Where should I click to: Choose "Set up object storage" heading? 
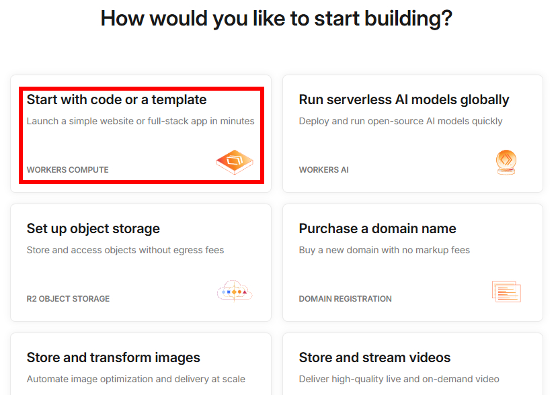pyautogui.click(x=93, y=228)
